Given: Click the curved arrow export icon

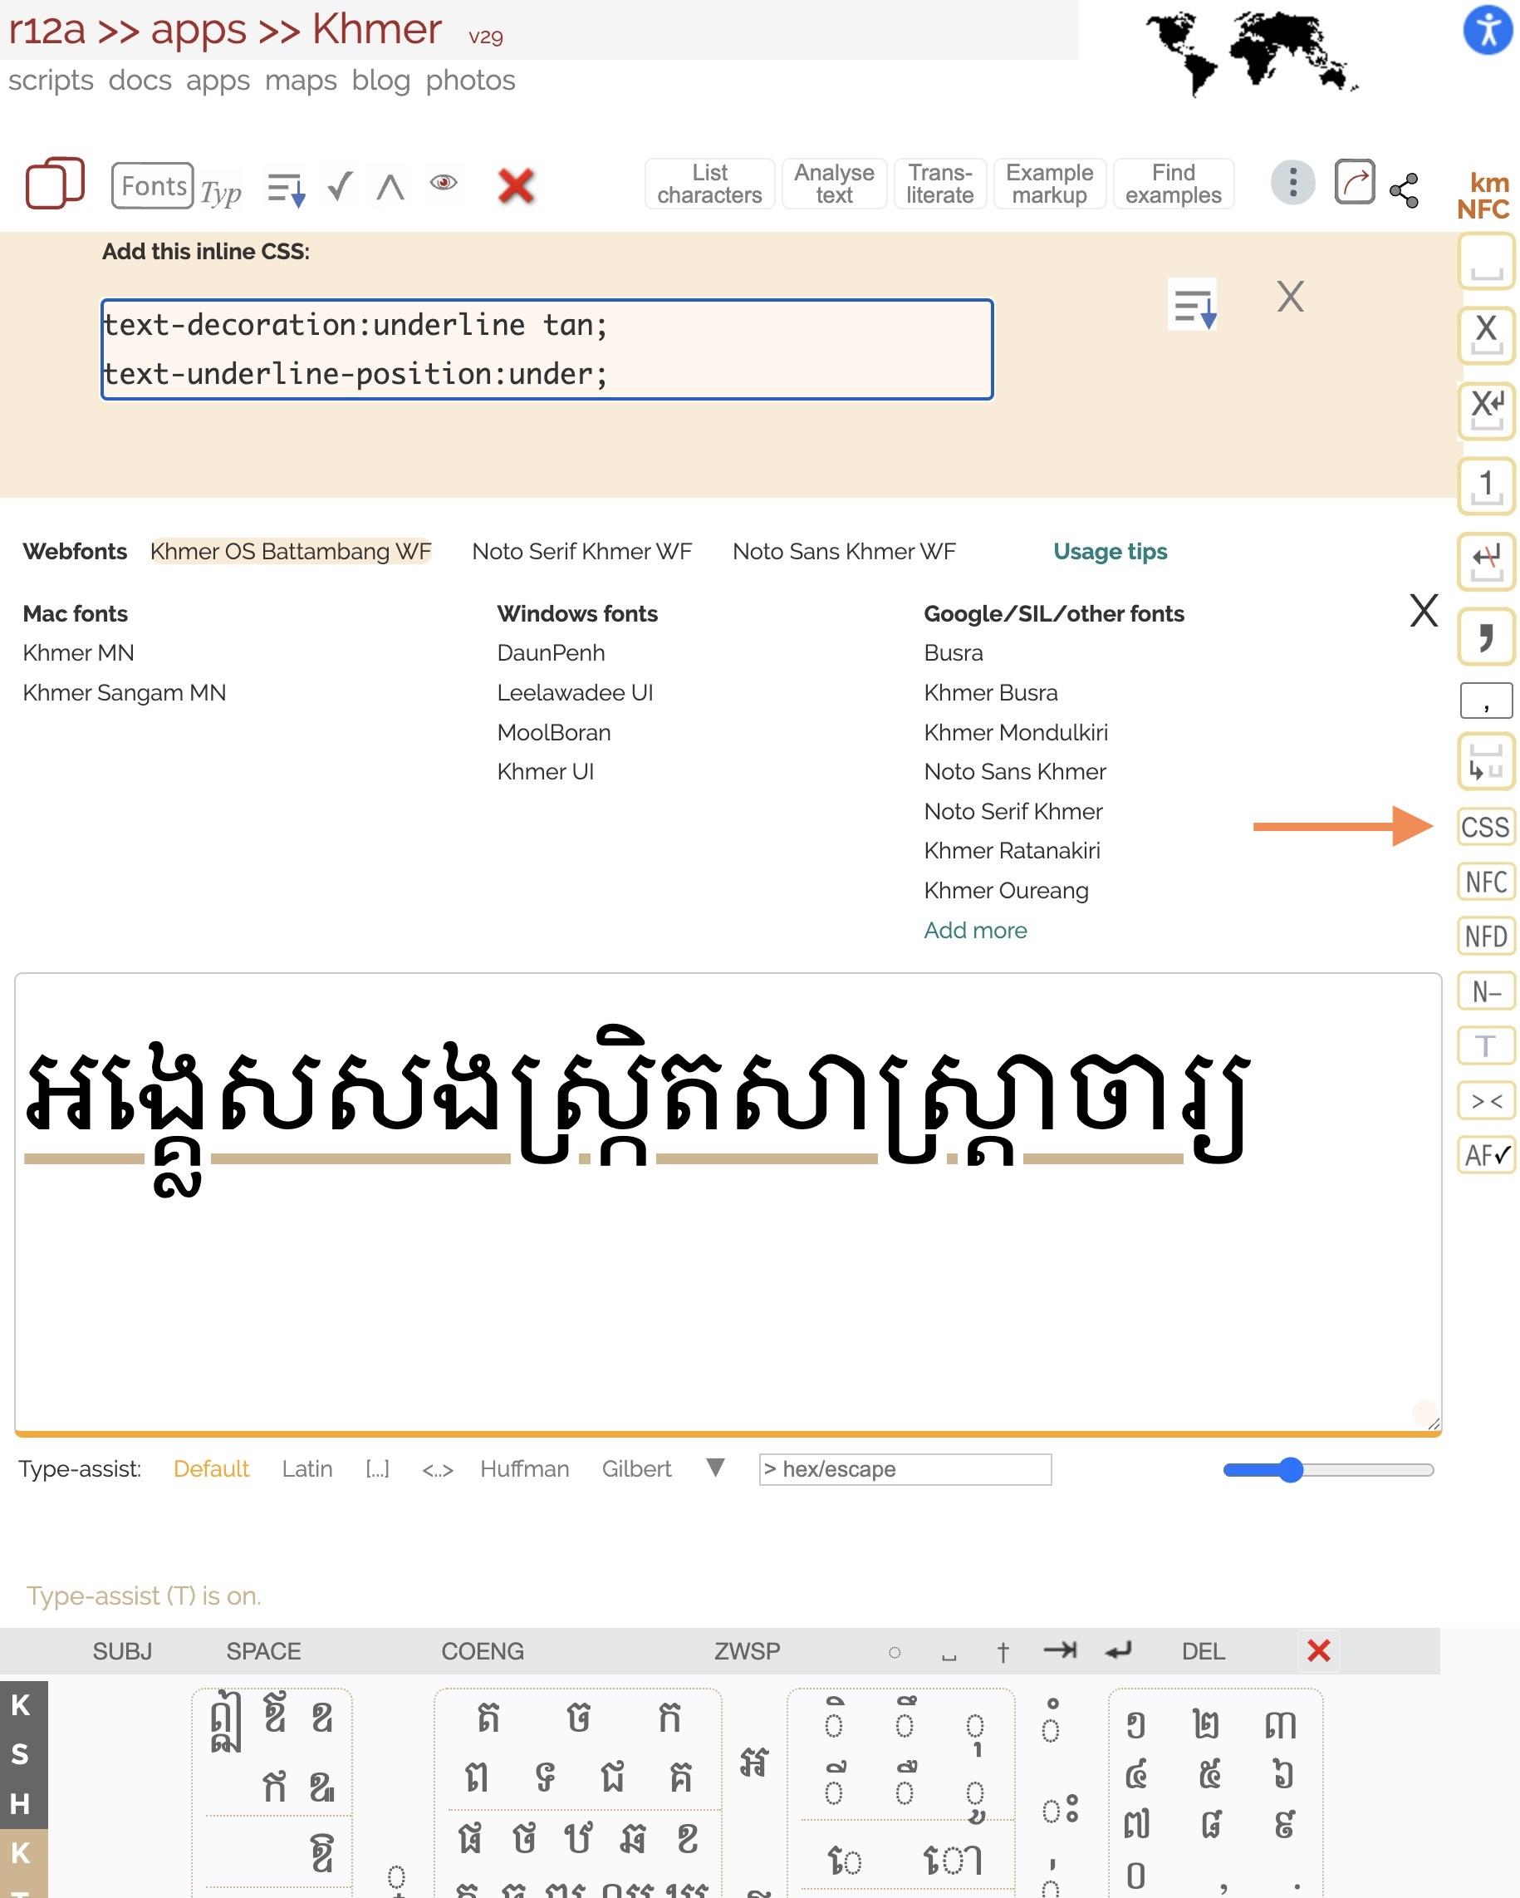Looking at the screenshot, I should (x=1354, y=183).
